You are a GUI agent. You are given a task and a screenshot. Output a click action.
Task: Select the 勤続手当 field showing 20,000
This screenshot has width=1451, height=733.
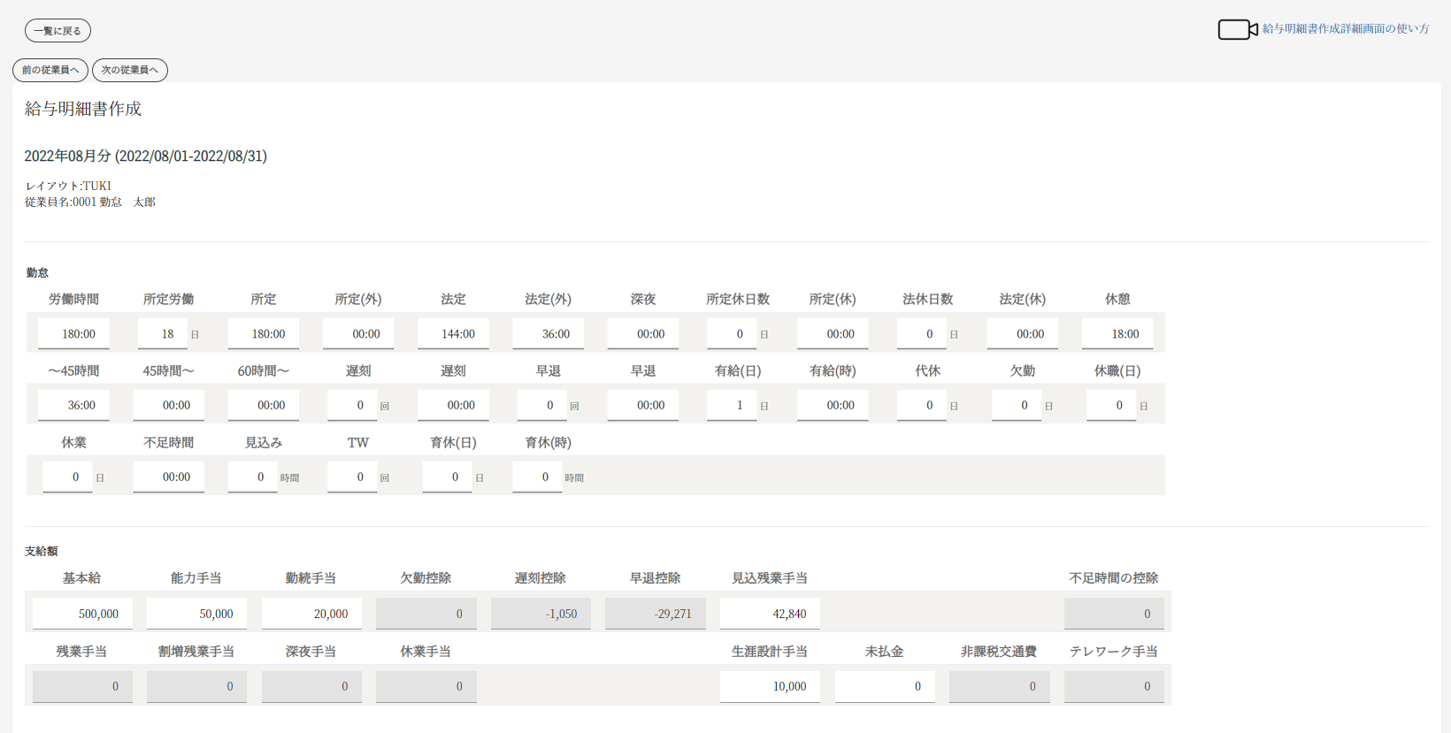click(x=311, y=614)
